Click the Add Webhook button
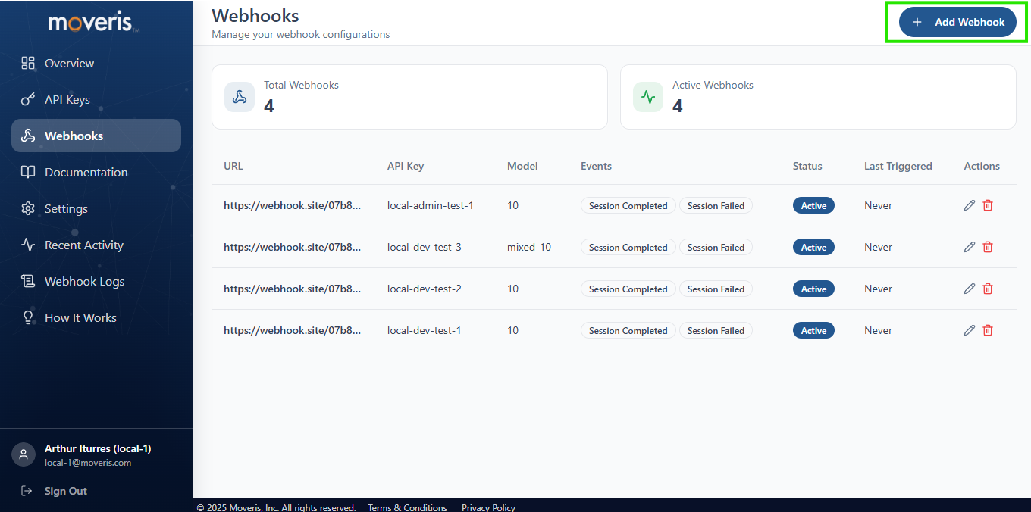Screen dimensions: 1031x512 point(957,22)
